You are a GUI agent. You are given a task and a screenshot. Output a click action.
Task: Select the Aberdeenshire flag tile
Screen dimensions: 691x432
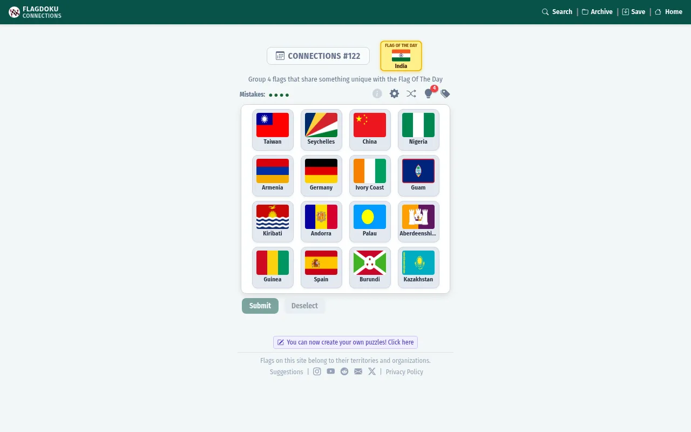point(418,221)
